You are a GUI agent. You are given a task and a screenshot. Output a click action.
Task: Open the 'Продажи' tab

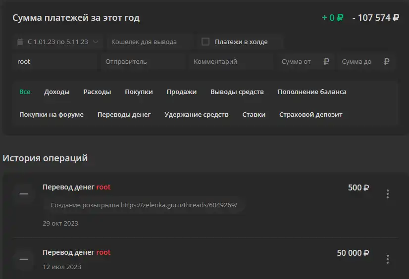click(x=182, y=92)
